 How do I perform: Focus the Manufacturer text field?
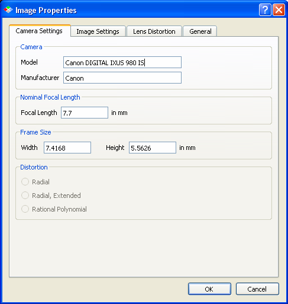point(122,78)
